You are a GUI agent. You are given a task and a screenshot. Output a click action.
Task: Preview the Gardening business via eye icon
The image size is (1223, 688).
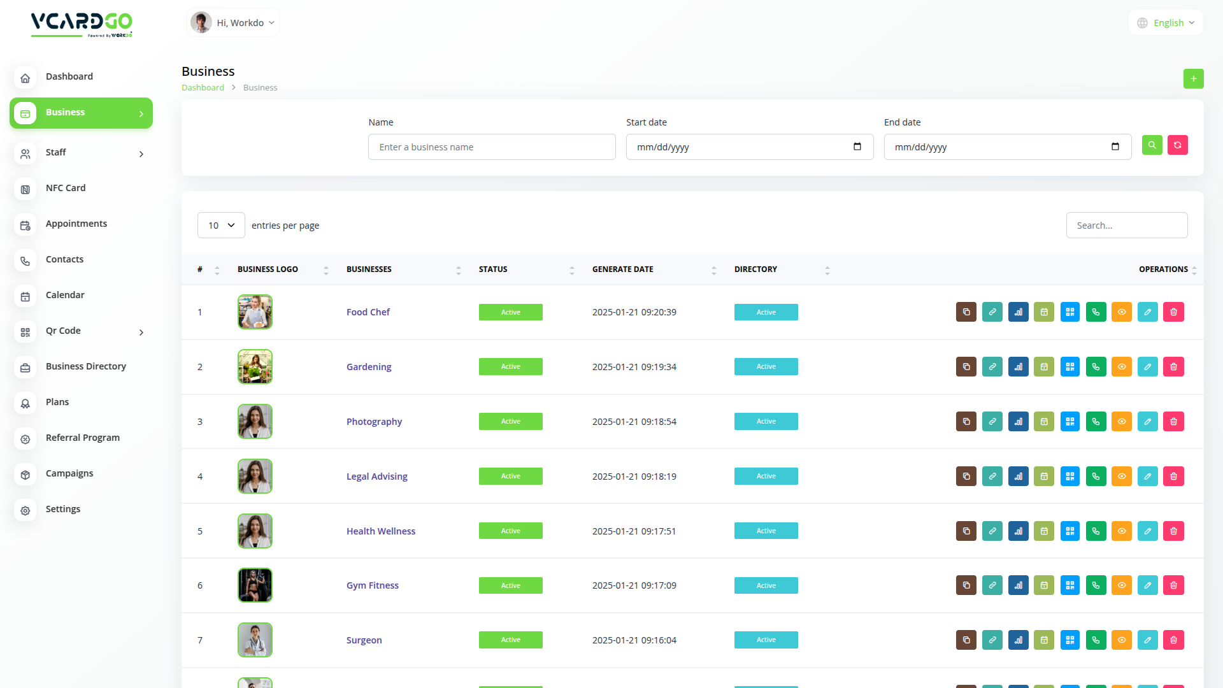(x=1122, y=367)
